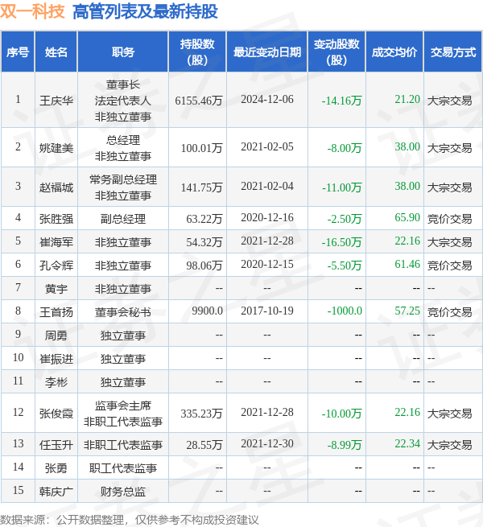
Task: Click the holding value 141.75万
Action: coord(202,187)
